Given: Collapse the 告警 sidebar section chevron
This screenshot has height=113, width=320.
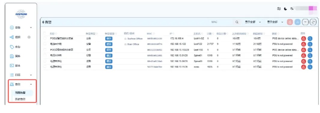Looking at the screenshot, I should tap(31, 84).
